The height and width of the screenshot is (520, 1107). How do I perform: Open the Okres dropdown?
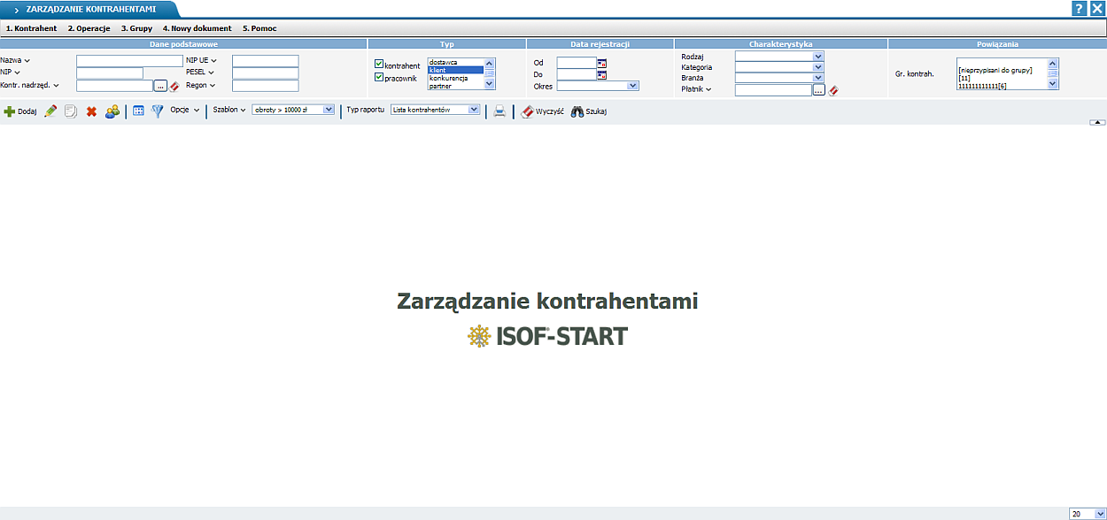598,86
